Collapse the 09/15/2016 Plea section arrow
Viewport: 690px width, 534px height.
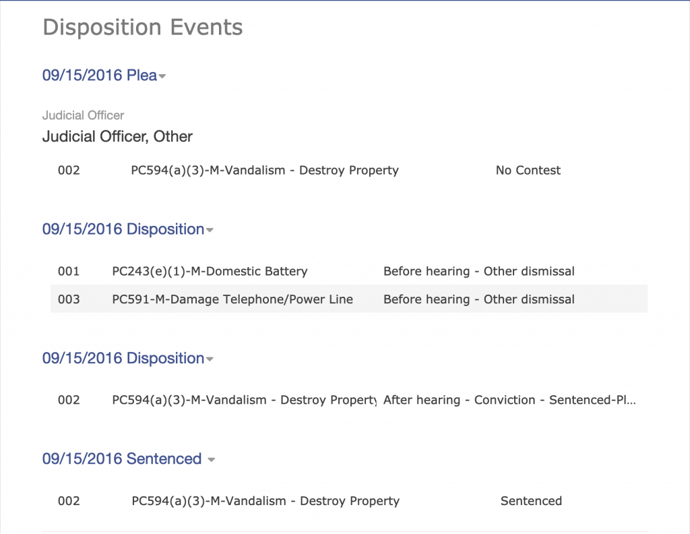(162, 76)
